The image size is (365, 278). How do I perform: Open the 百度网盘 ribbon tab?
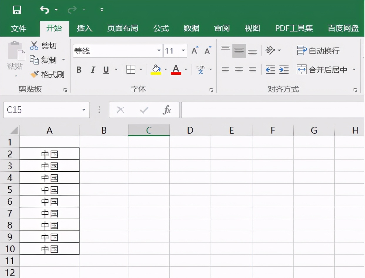click(343, 28)
